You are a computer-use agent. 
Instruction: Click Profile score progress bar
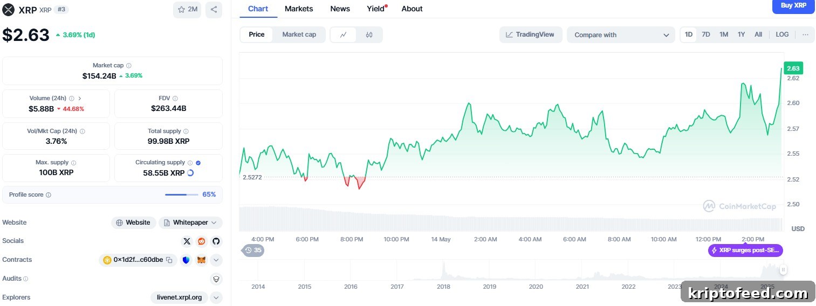click(181, 194)
